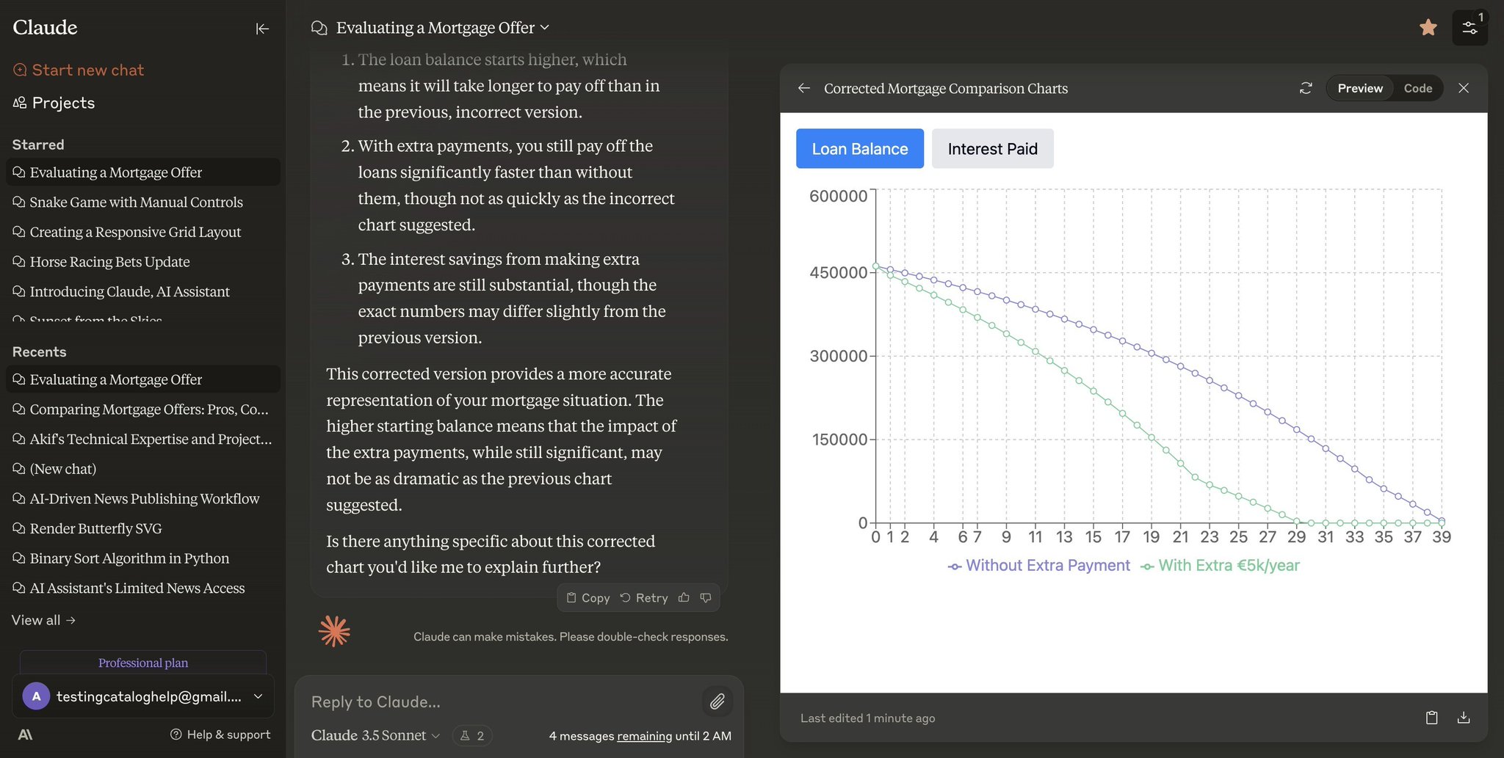Viewport: 1504px width, 758px height.
Task: Click the Professional plan badge
Action: pos(143,663)
